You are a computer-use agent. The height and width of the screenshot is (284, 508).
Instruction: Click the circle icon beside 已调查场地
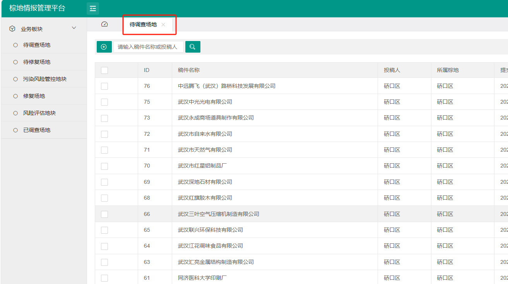pos(15,130)
